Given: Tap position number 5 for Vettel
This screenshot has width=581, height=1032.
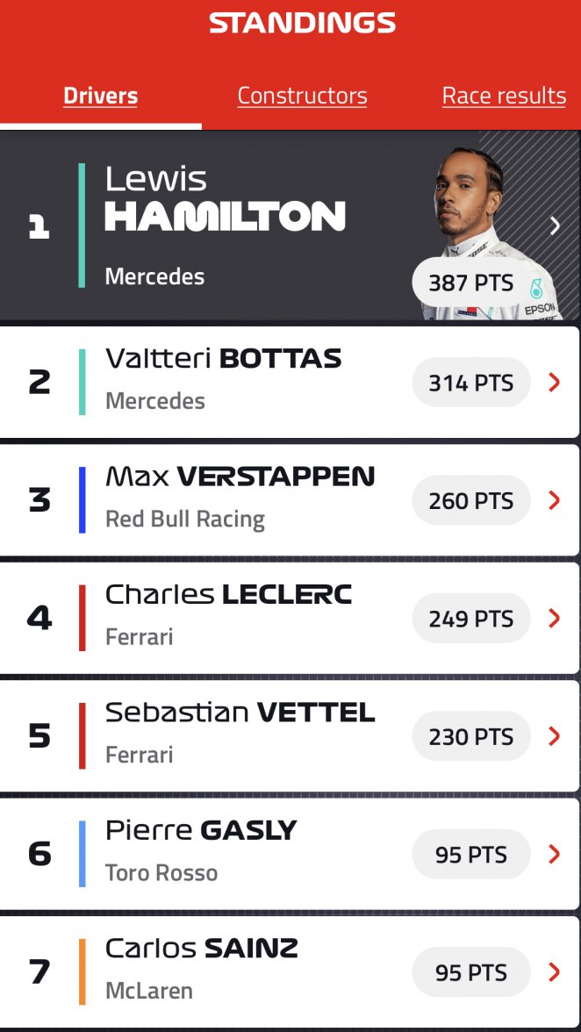Looking at the screenshot, I should (x=39, y=736).
